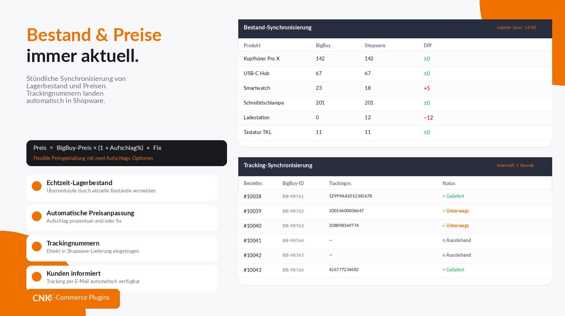
Task: Select the Unterwegs status for order #10039
Action: click(456, 211)
